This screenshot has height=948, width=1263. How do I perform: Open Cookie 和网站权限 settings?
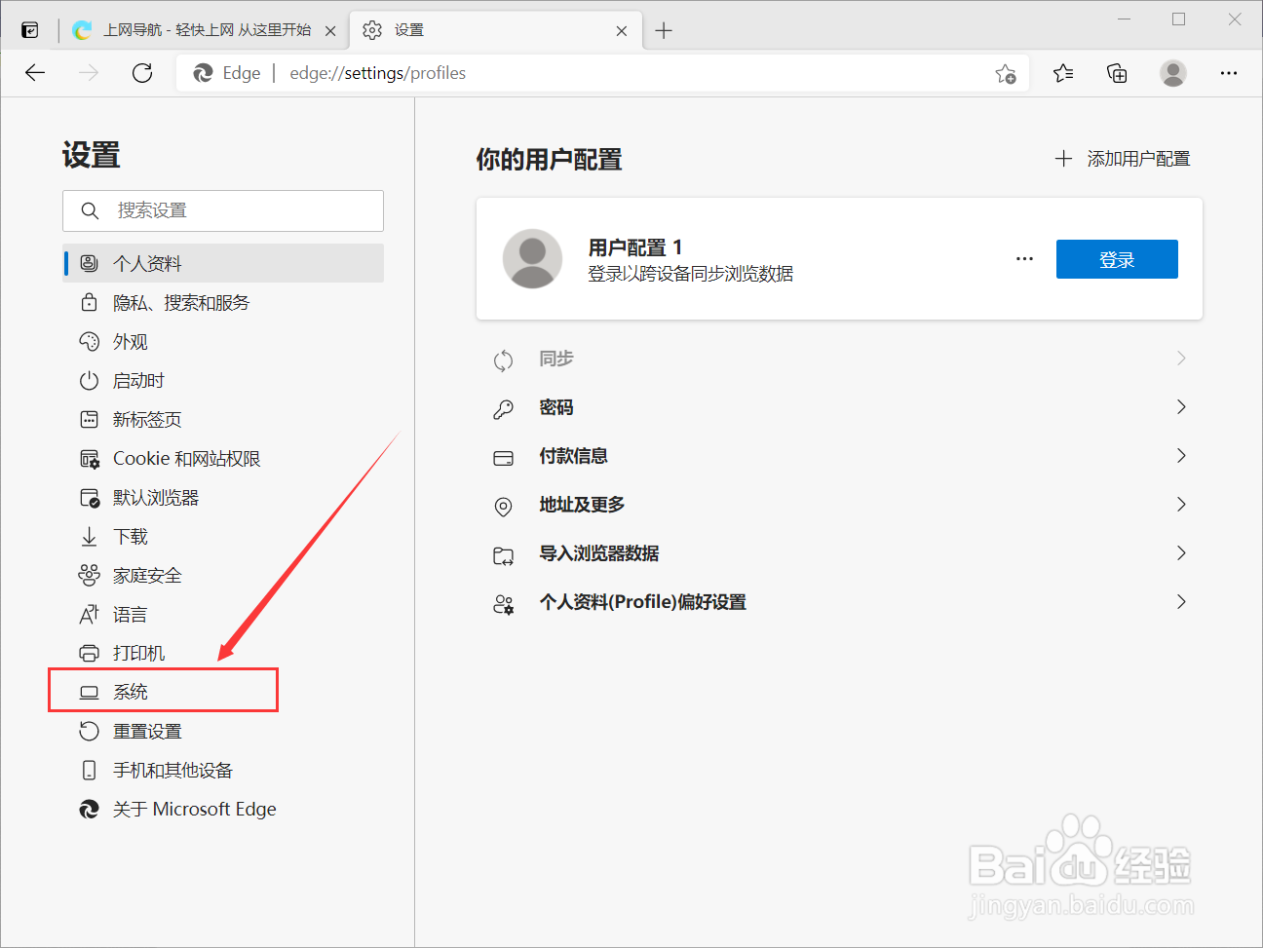(223, 458)
